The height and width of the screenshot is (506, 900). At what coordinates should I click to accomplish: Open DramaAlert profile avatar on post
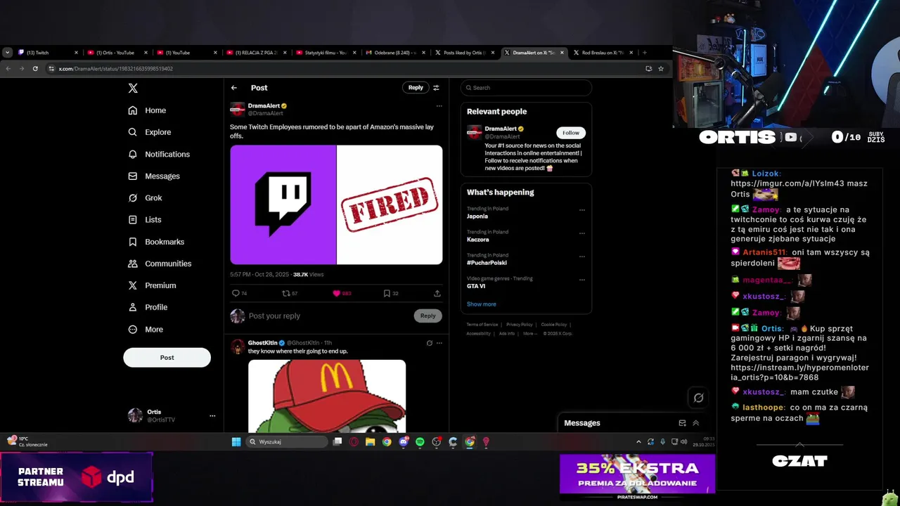(238, 109)
